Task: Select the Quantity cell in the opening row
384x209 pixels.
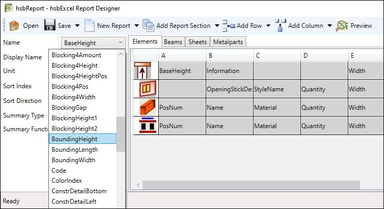Action: [324, 89]
